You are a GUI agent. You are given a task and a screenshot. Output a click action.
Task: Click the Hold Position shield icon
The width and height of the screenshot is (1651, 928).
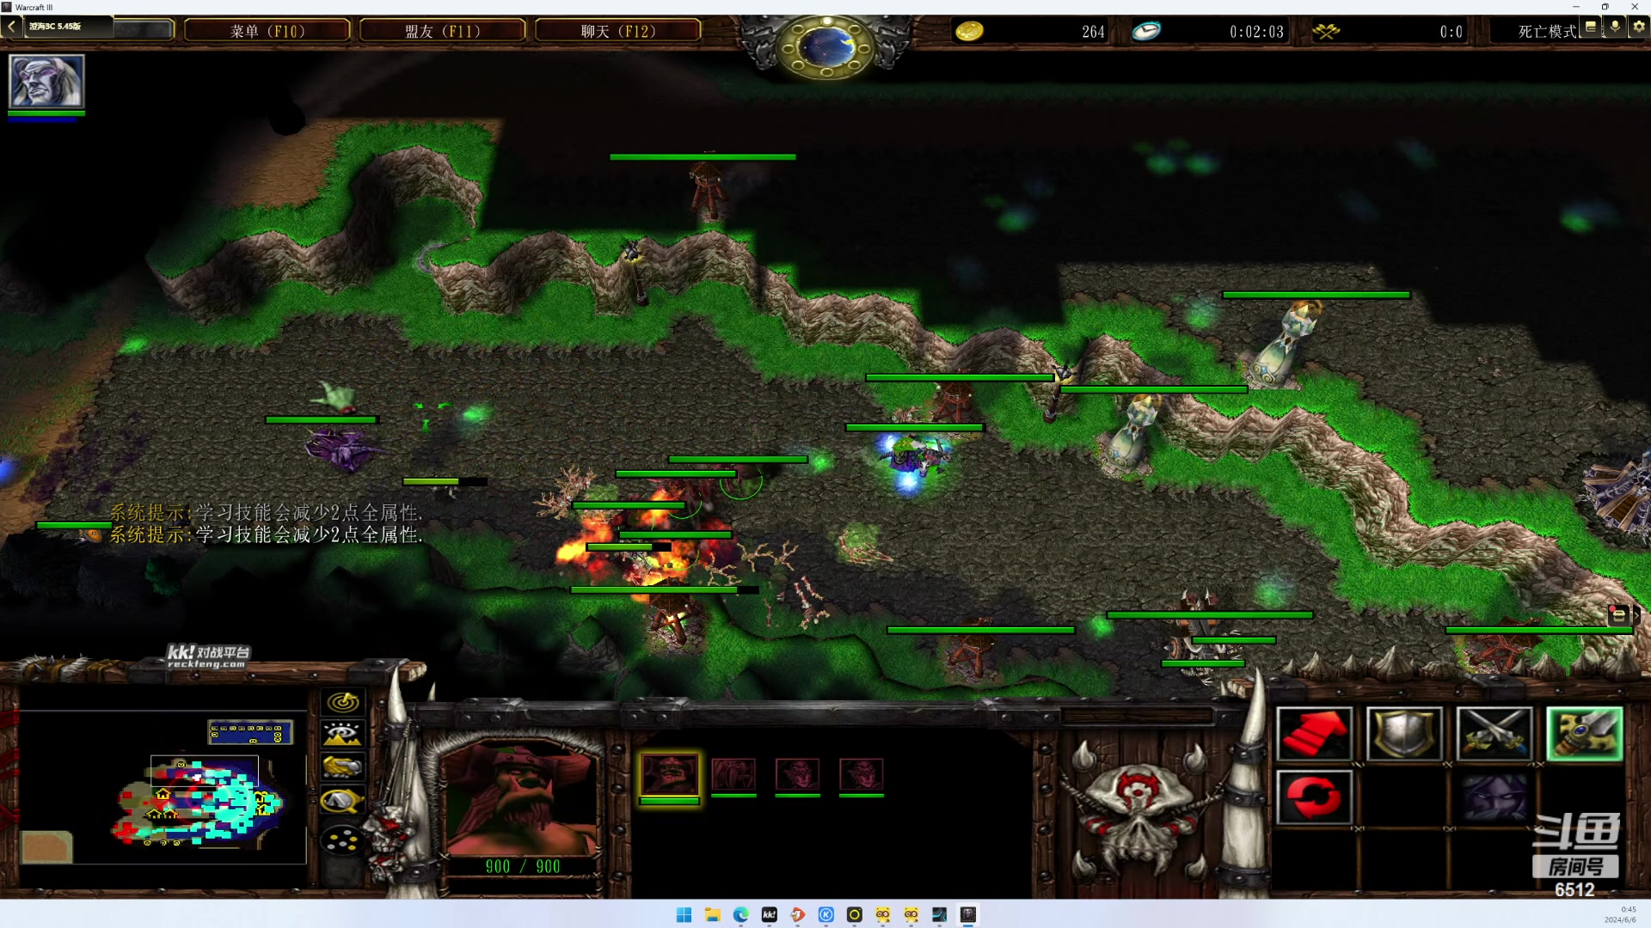pyautogui.click(x=1404, y=734)
